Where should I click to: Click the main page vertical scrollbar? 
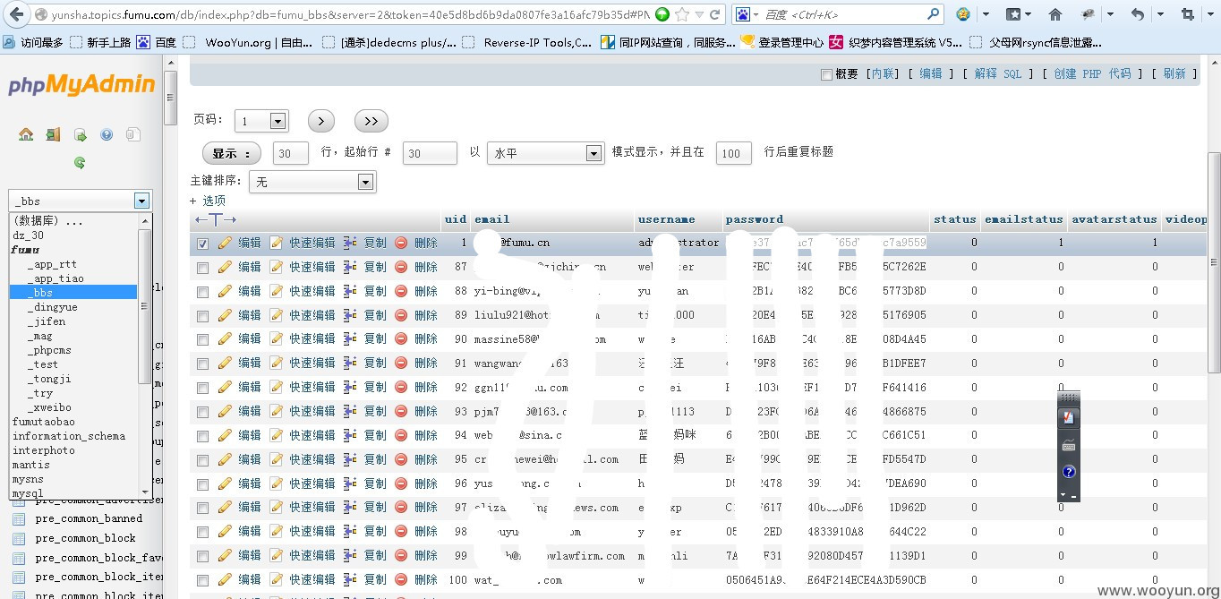[x=1214, y=263]
